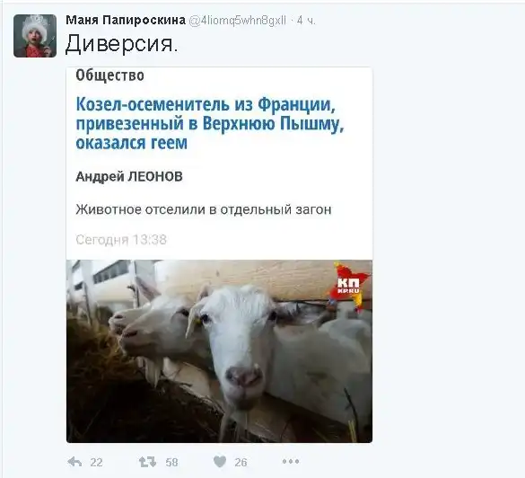Click the subtitle Животное отселили в отдельный загон
The width and height of the screenshot is (525, 478).
[204, 209]
